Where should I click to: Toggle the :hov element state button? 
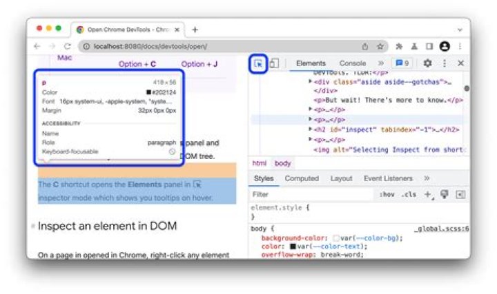387,194
